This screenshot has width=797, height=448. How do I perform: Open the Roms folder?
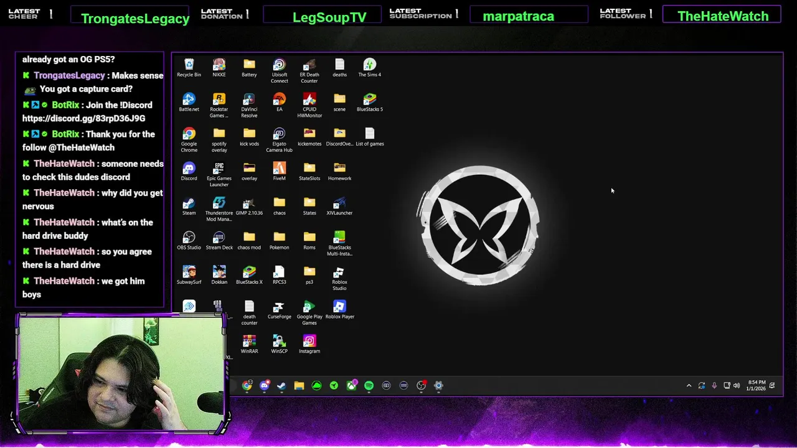tap(309, 241)
